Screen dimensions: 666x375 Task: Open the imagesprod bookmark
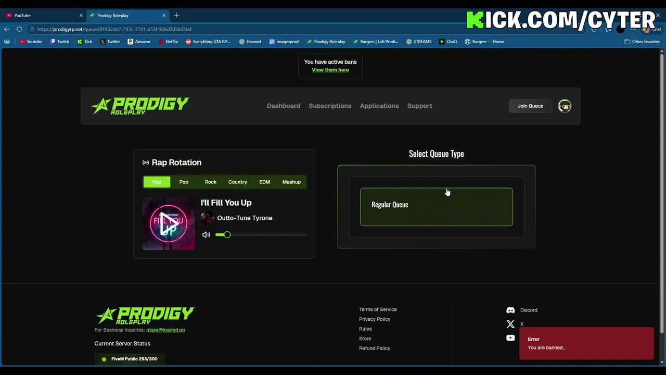point(284,42)
